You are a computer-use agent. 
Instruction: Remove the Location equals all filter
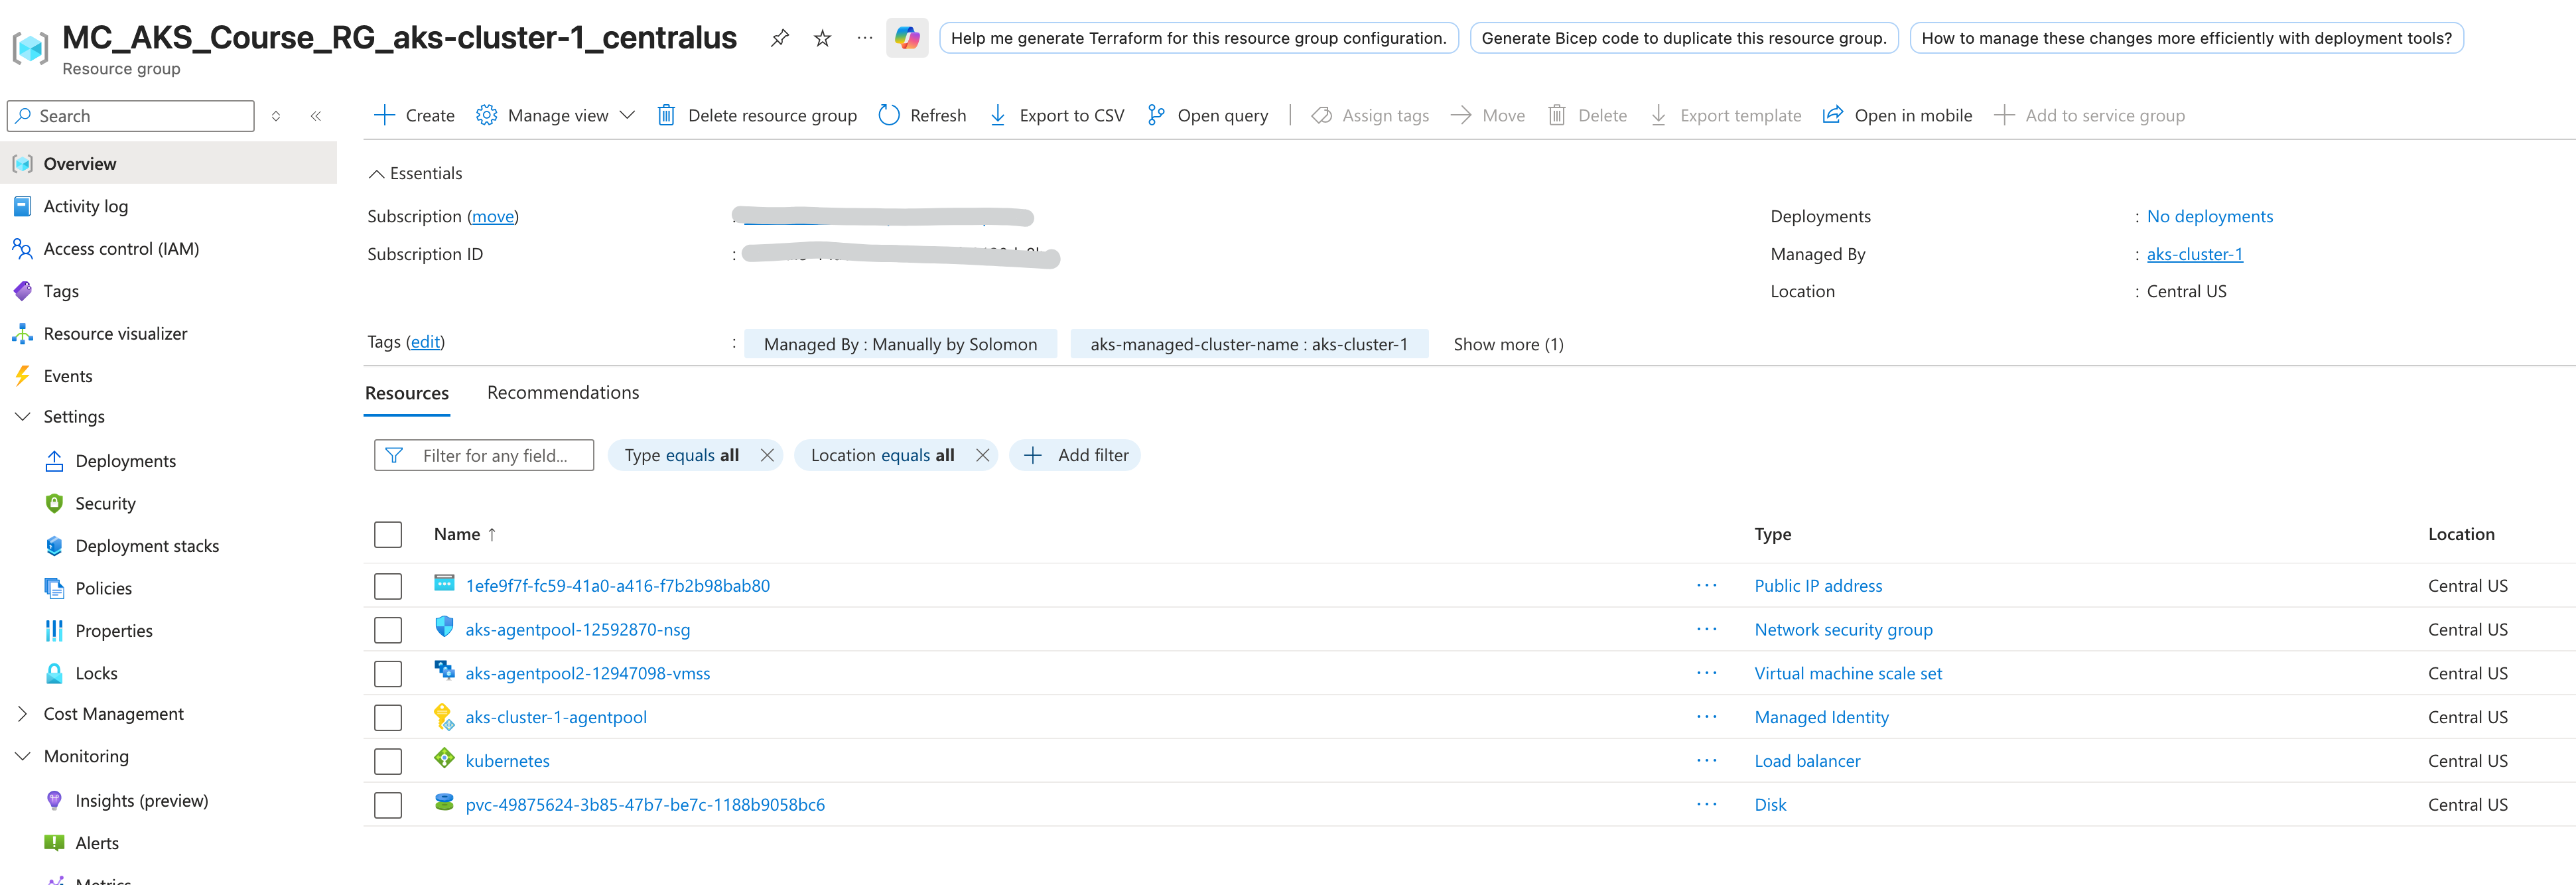[x=982, y=456]
